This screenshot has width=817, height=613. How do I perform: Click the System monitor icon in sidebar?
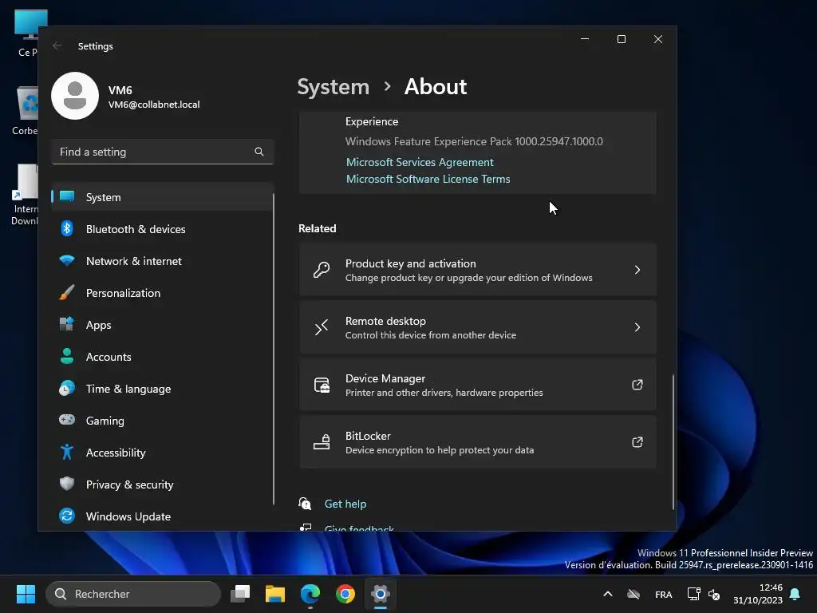(x=67, y=196)
